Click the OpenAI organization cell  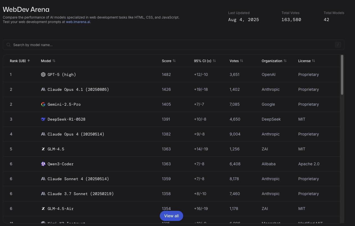click(x=269, y=74)
